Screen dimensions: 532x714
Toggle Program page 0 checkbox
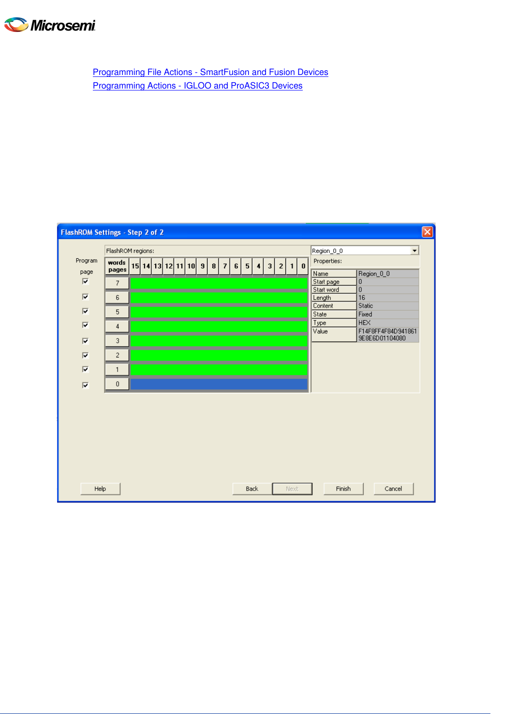pos(85,385)
